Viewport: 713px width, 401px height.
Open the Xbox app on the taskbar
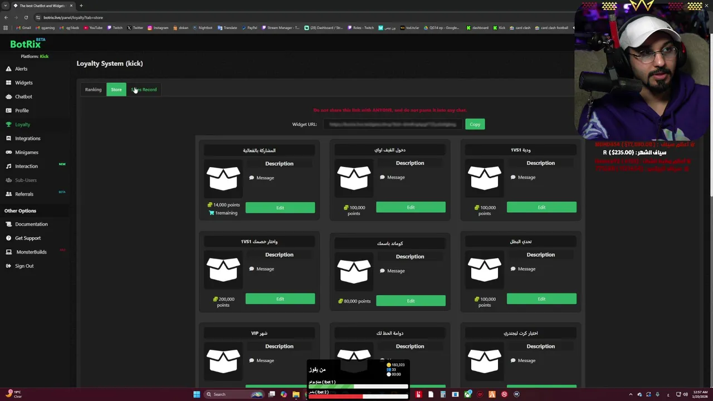[468, 394]
